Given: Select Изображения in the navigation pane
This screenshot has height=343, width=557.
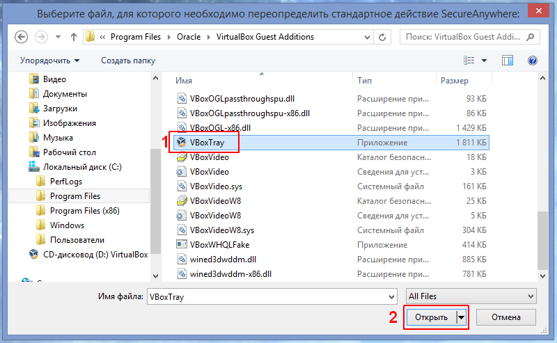Looking at the screenshot, I should tap(69, 123).
